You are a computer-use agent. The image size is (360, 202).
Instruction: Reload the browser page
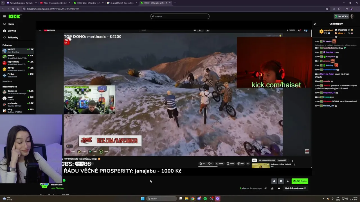click(13, 9)
